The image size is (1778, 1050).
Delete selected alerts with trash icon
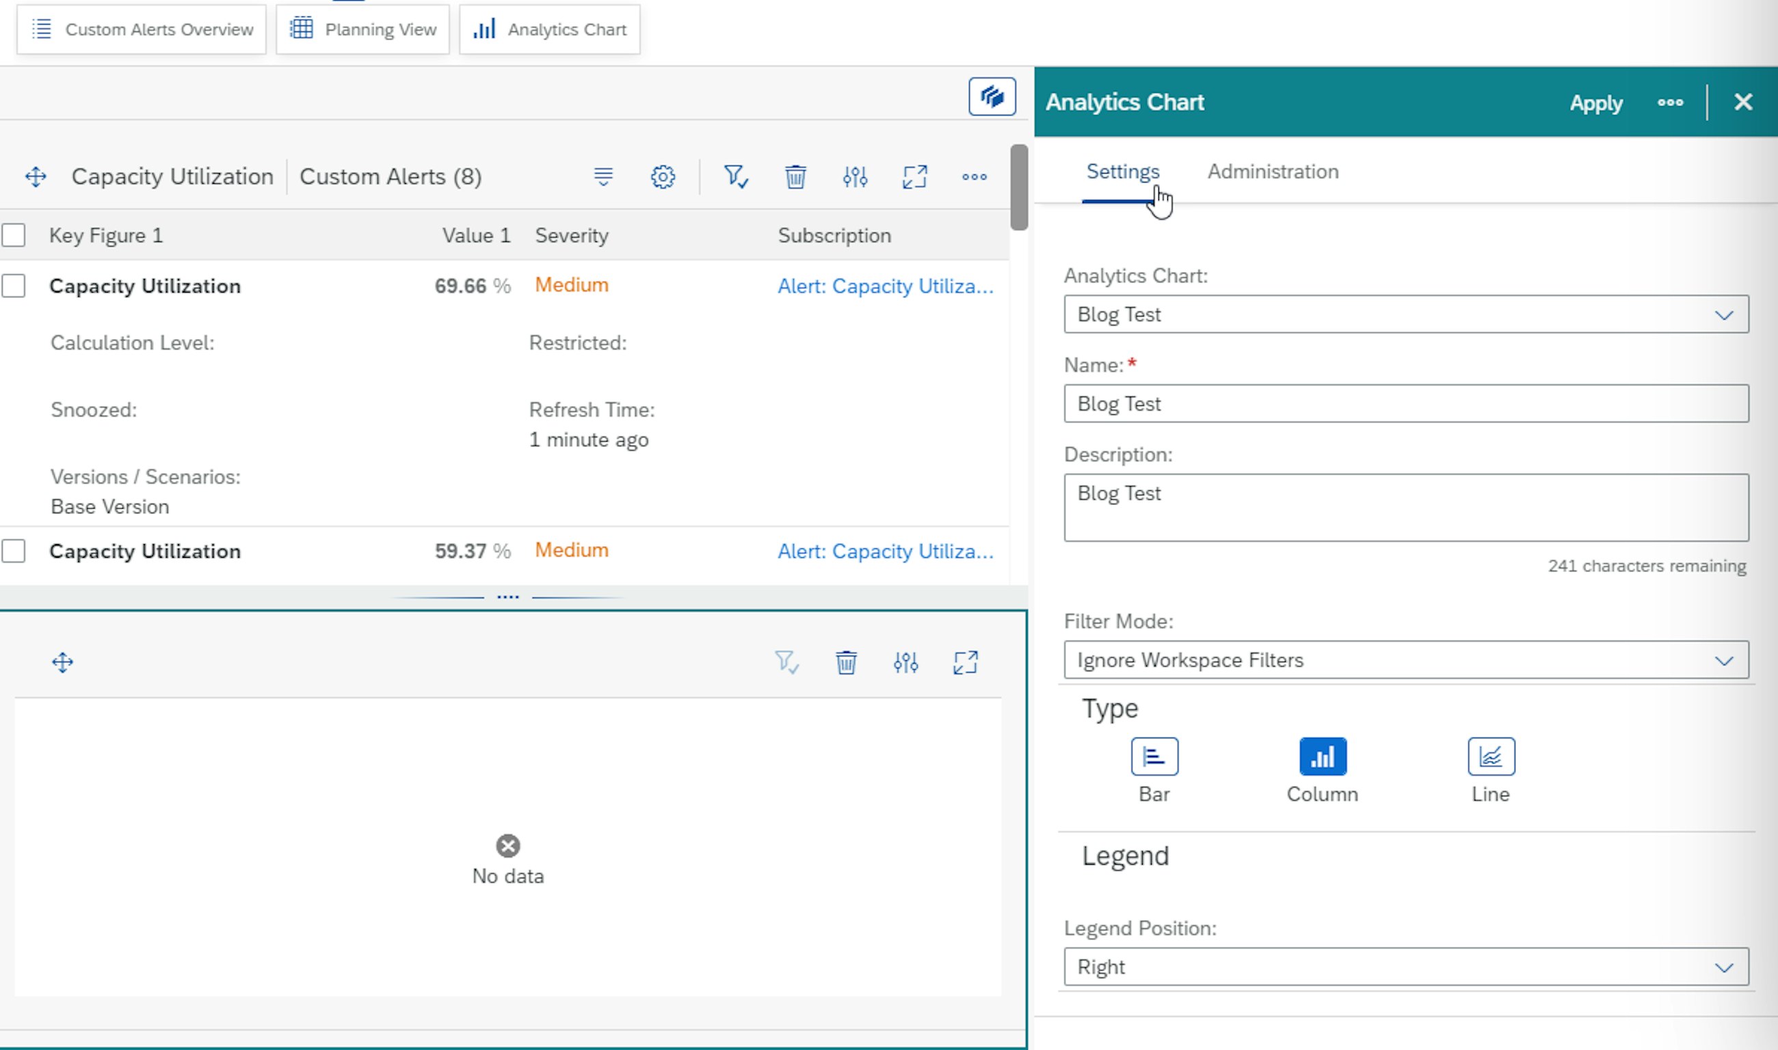[795, 177]
